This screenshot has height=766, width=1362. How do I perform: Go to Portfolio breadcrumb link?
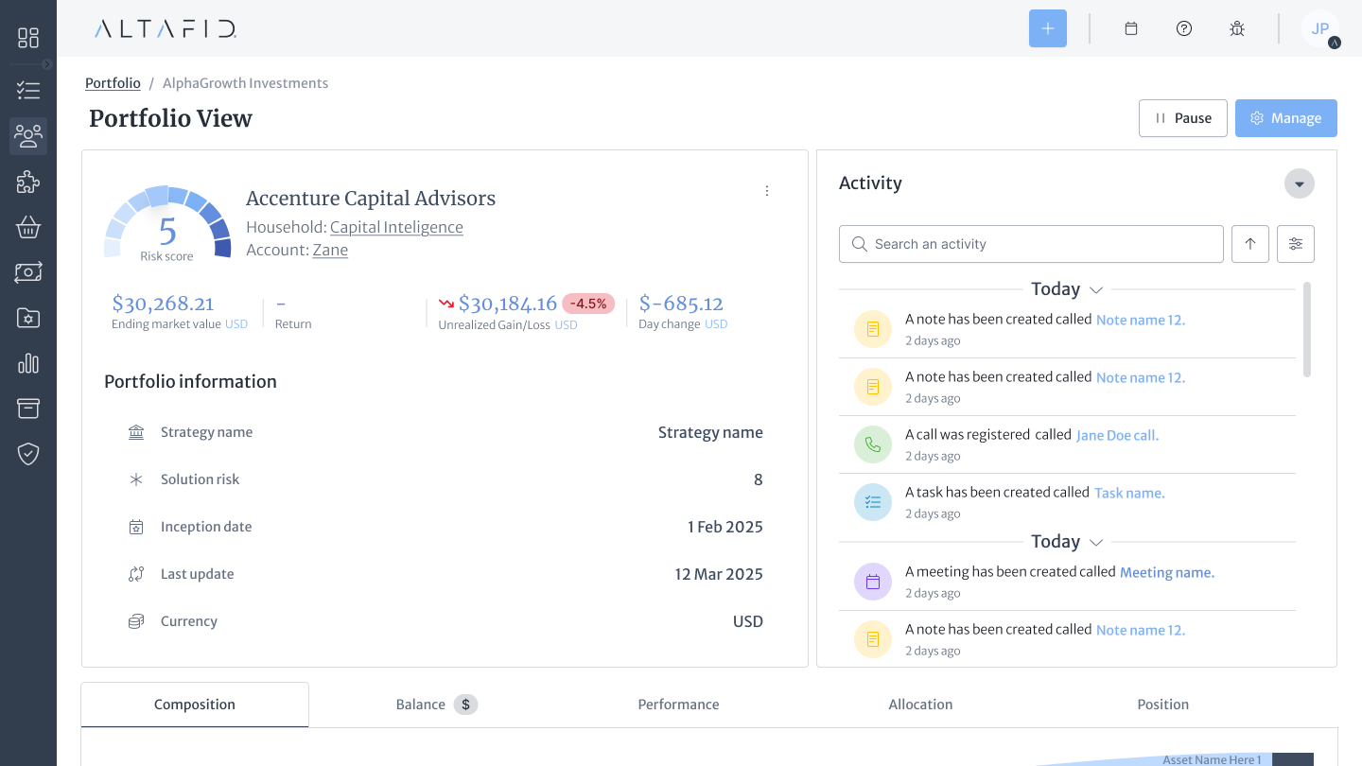click(113, 83)
